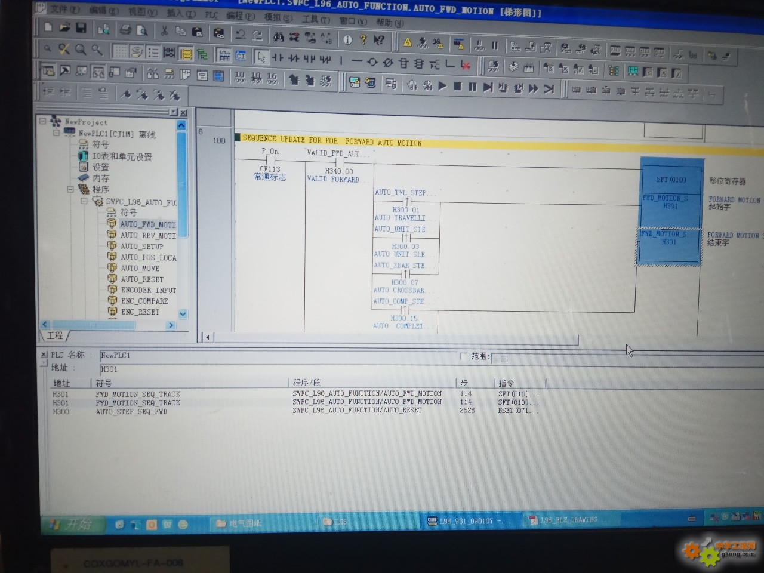The image size is (764, 573).
Task: Open the 帮助(H) menu
Action: [390, 22]
